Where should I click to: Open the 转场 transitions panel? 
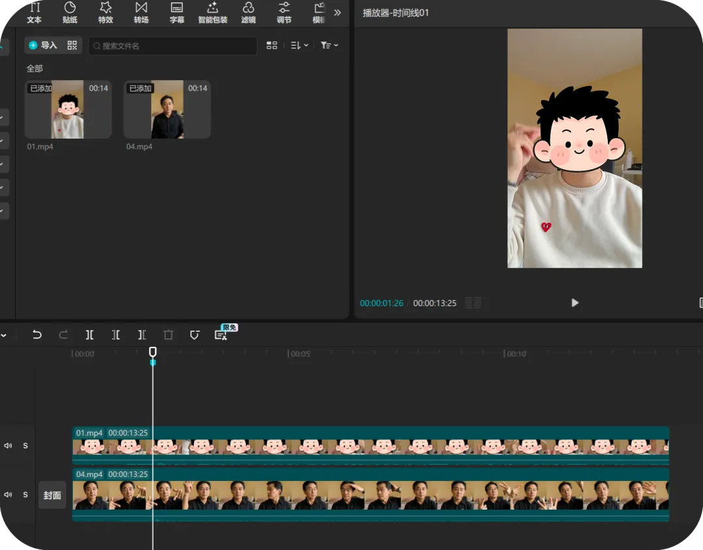click(141, 12)
